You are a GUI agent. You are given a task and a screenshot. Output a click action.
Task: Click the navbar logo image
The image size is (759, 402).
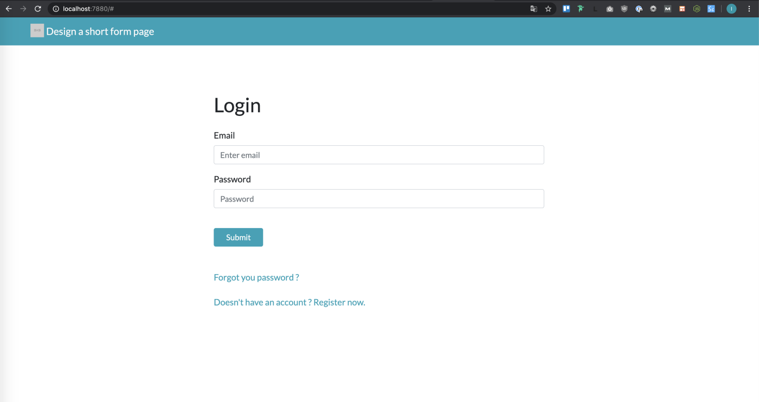pos(37,31)
